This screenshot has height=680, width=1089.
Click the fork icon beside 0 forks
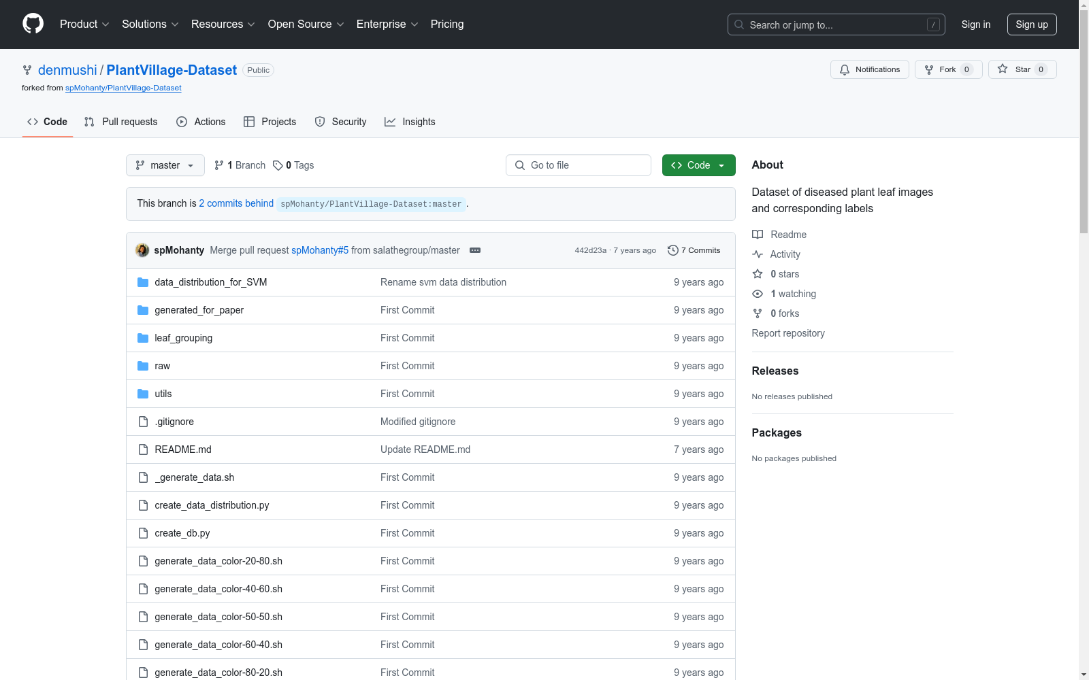pos(758,313)
